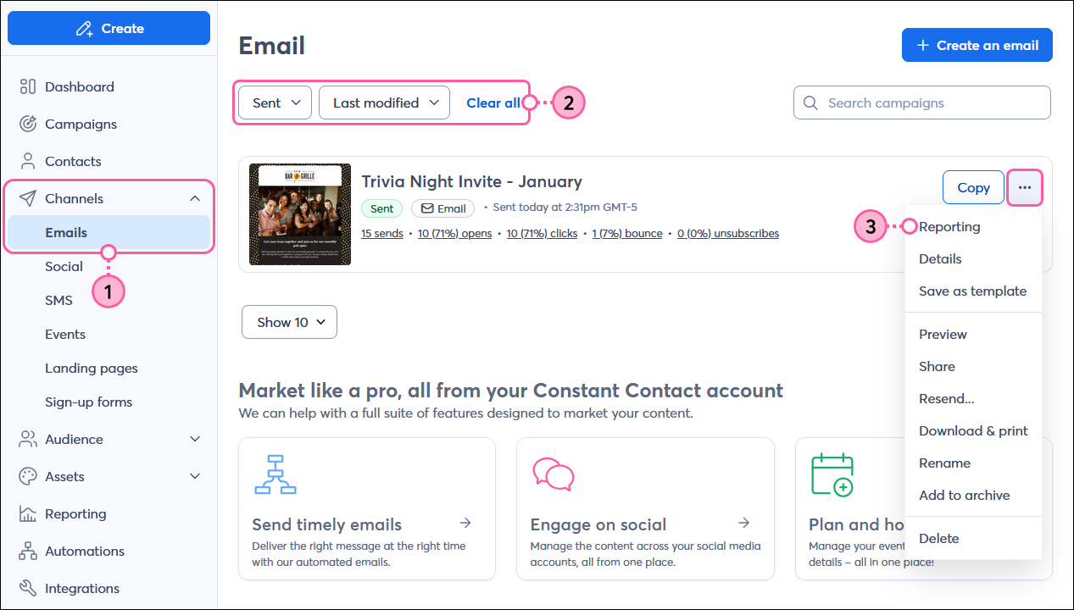Viewport: 1074px width, 610px height.
Task: Click the Create an email button
Action: coord(977,45)
